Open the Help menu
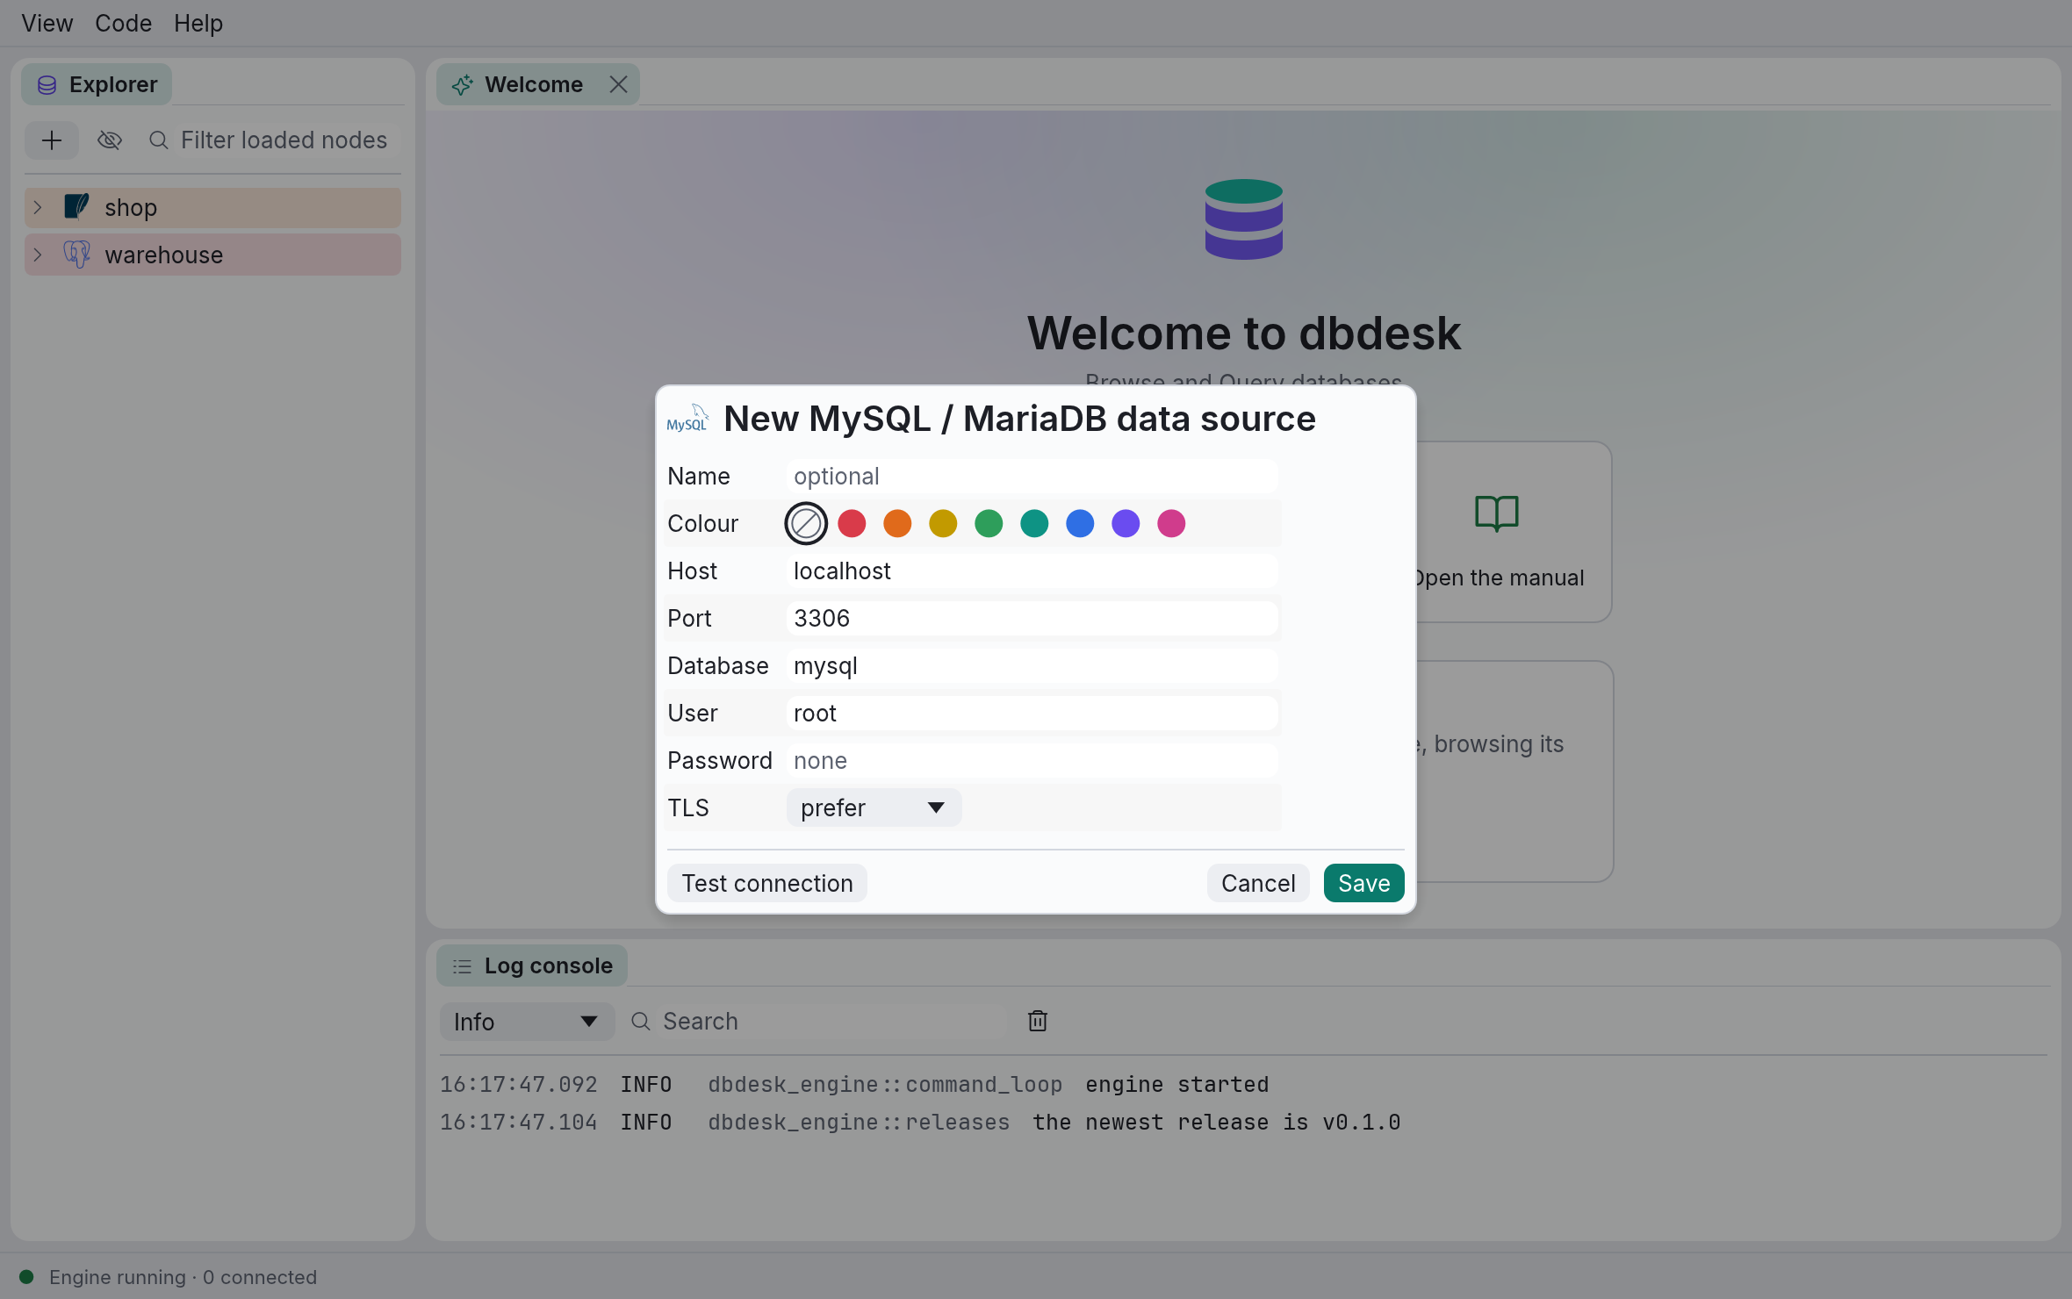The width and height of the screenshot is (2072, 1299). [198, 23]
